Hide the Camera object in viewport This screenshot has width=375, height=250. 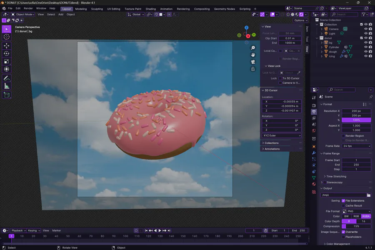(366, 29)
